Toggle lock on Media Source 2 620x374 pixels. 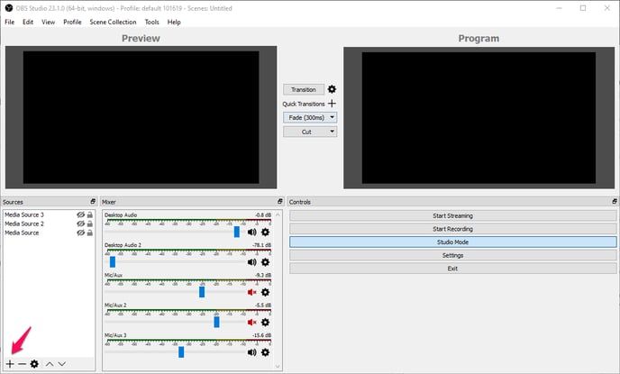(89, 224)
